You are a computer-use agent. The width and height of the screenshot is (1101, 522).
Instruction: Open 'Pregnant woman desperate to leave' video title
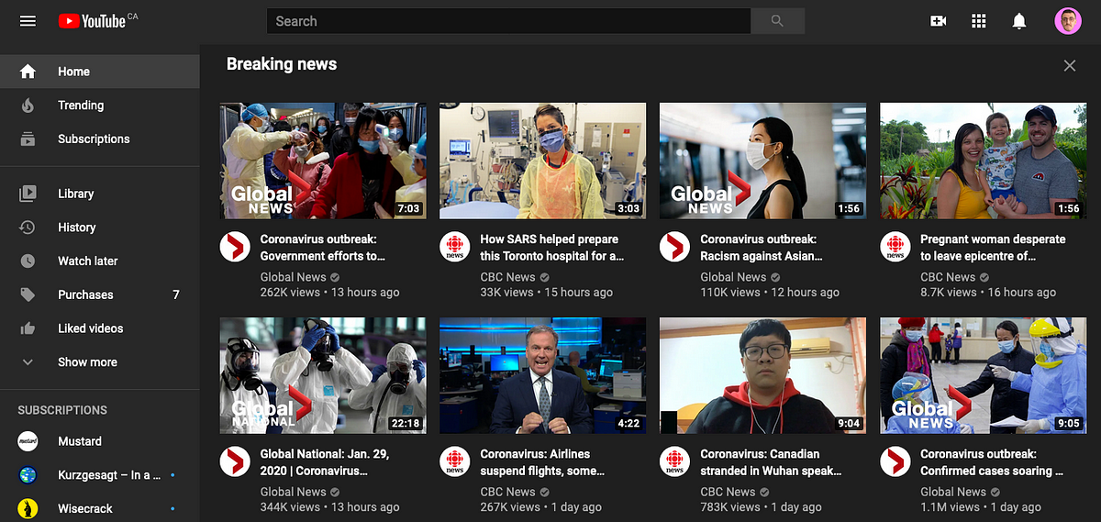(x=993, y=248)
